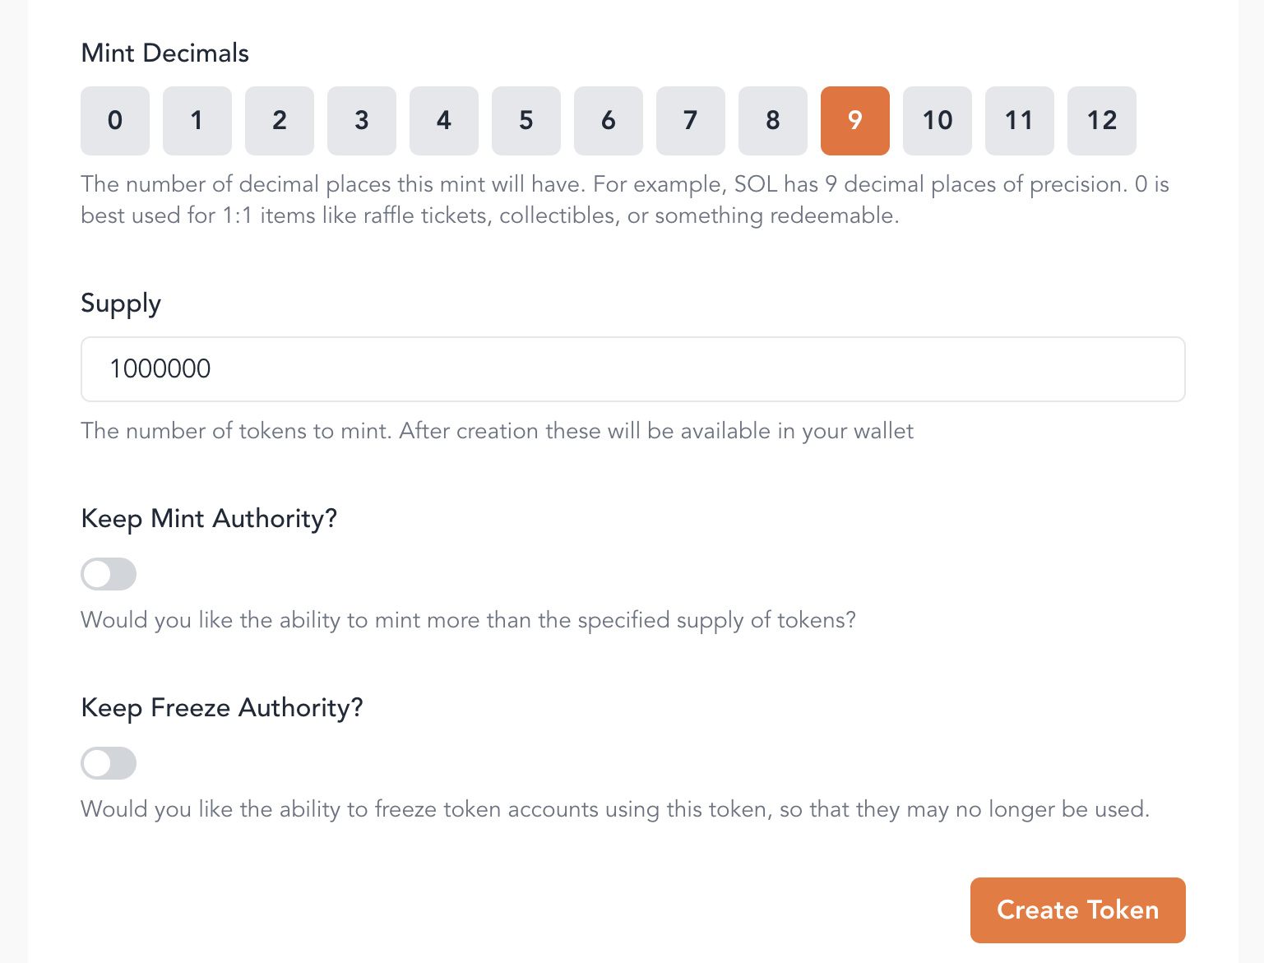Enable the Keep Mint Authority toggle
Viewport: 1264px width, 963px height.
click(109, 574)
